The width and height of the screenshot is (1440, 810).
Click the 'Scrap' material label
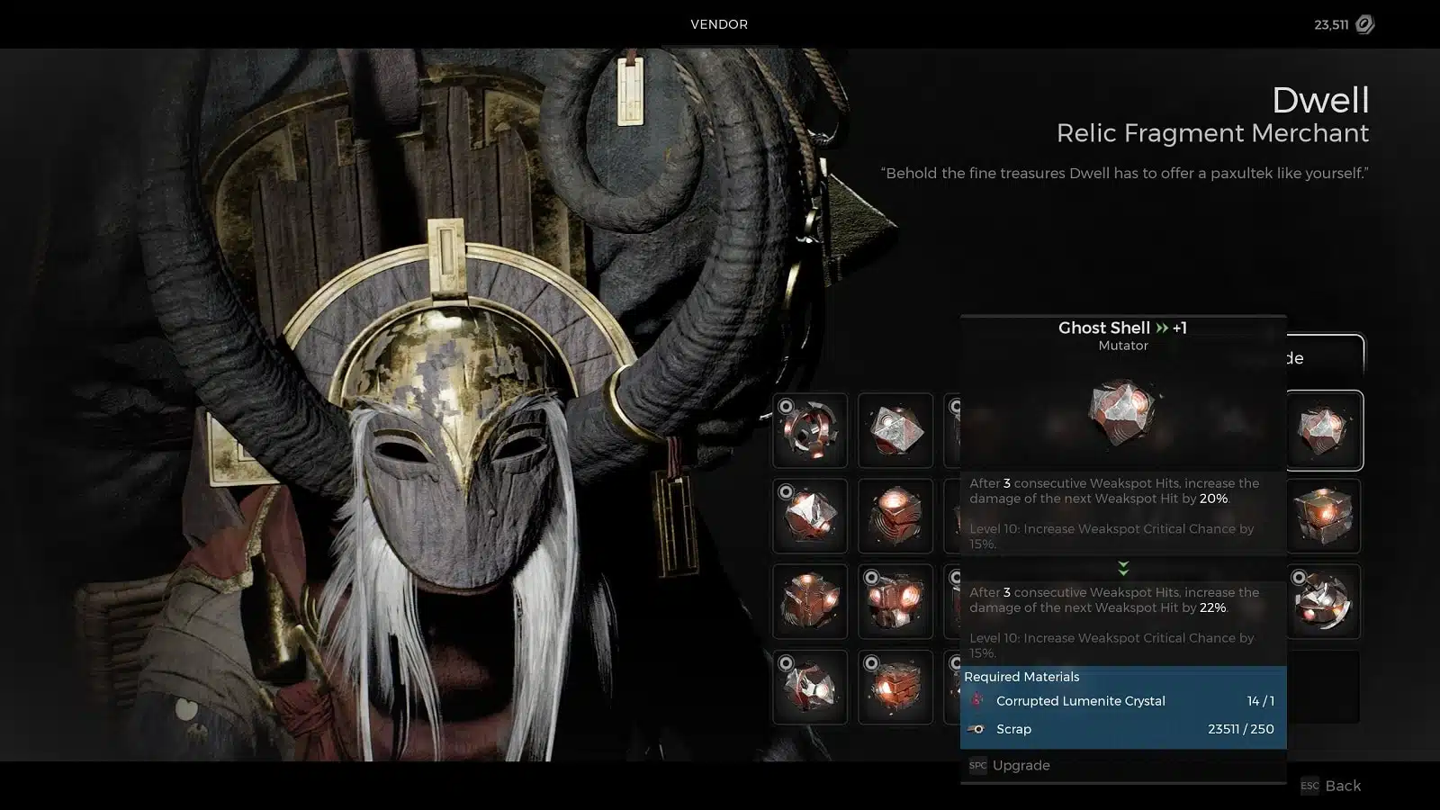[1013, 729]
